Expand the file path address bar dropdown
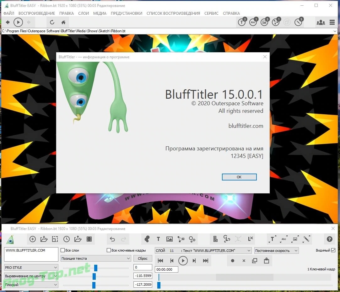340x292 pixels. (335, 31)
